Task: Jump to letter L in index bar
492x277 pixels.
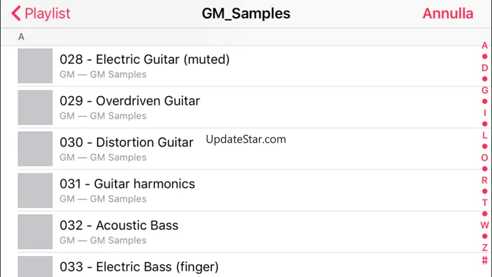Action: pyautogui.click(x=484, y=135)
